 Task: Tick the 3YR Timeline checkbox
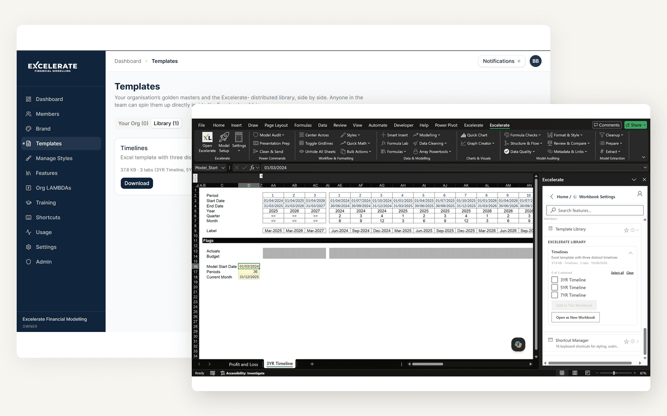coord(554,280)
